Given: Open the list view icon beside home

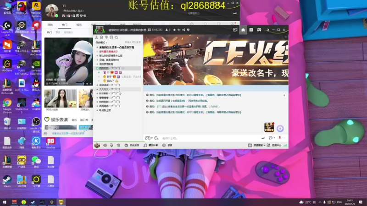Looking at the screenshot, I should pyautogui.click(x=251, y=30).
